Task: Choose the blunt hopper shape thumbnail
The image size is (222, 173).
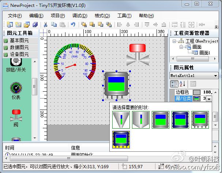Action: (141, 120)
